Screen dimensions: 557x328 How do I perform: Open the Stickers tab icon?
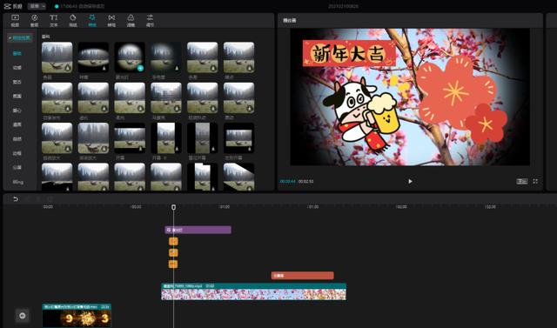[x=73, y=21]
